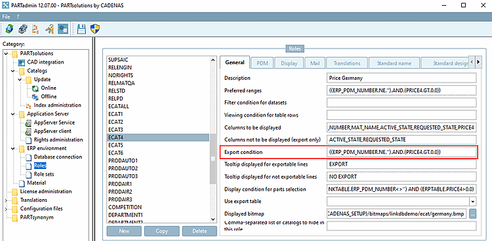492x241 pixels.
Task: Open the Use export table dropdown
Action: tap(473, 201)
